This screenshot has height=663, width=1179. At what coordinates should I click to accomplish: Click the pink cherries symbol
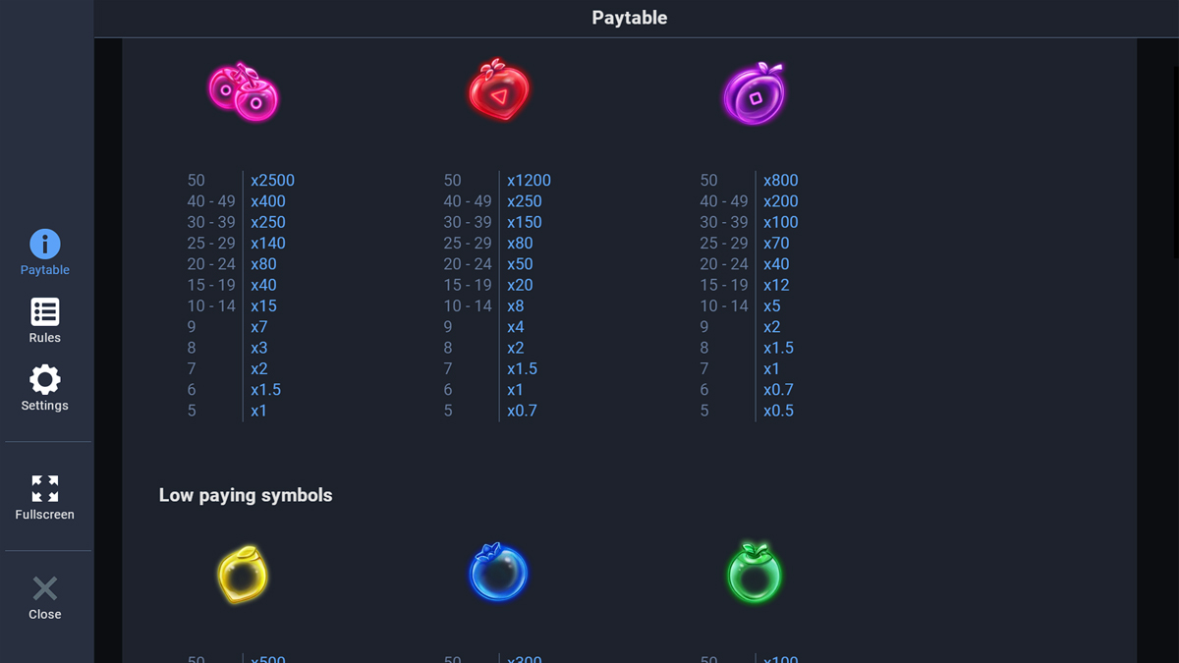pyautogui.click(x=244, y=93)
